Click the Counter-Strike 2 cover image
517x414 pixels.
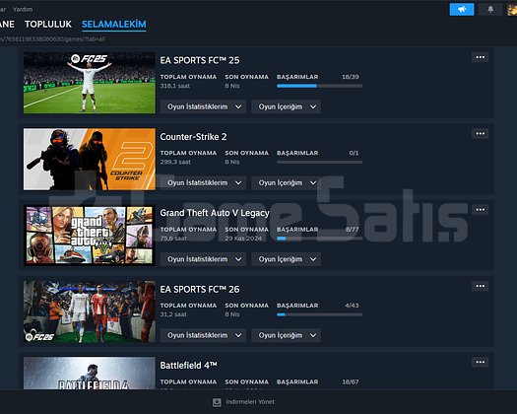[90, 159]
